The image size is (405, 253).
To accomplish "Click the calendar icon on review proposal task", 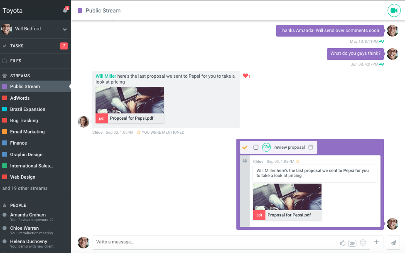I will pos(310,147).
